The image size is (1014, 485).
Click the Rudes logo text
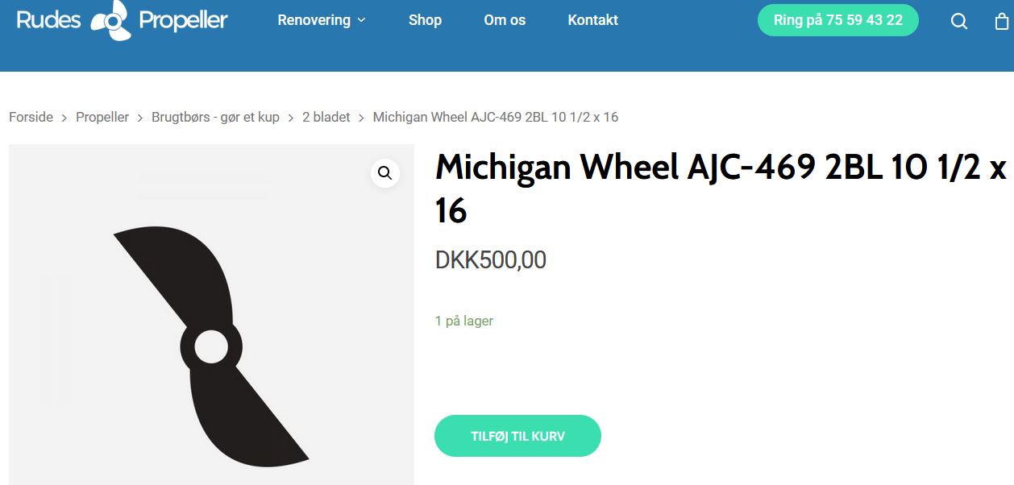[48, 19]
